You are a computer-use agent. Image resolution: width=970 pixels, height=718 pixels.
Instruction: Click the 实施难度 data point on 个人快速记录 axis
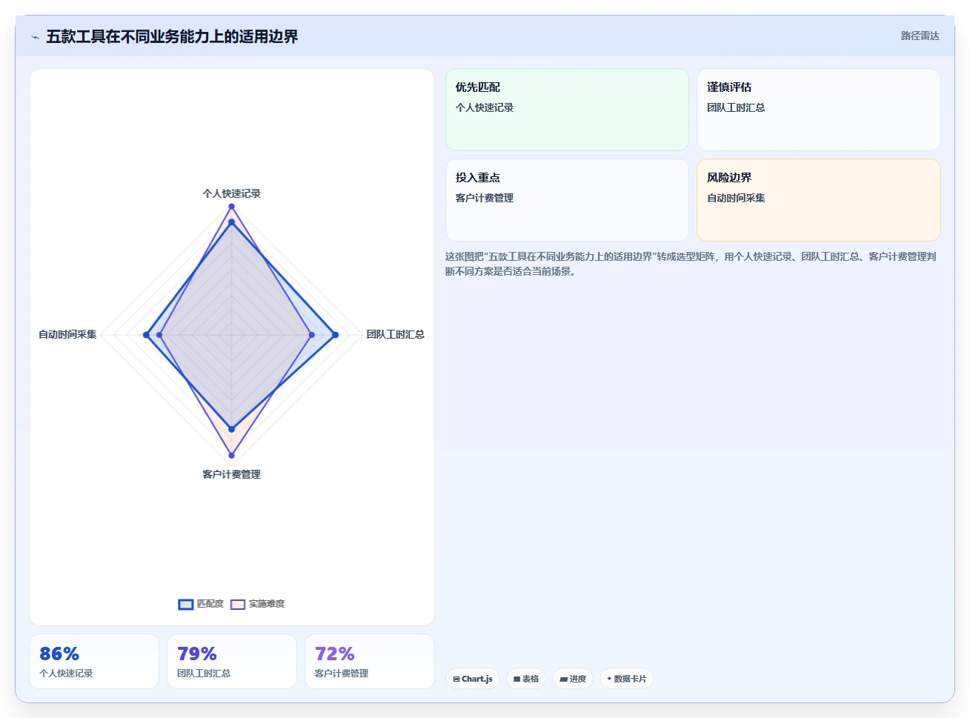click(x=232, y=207)
